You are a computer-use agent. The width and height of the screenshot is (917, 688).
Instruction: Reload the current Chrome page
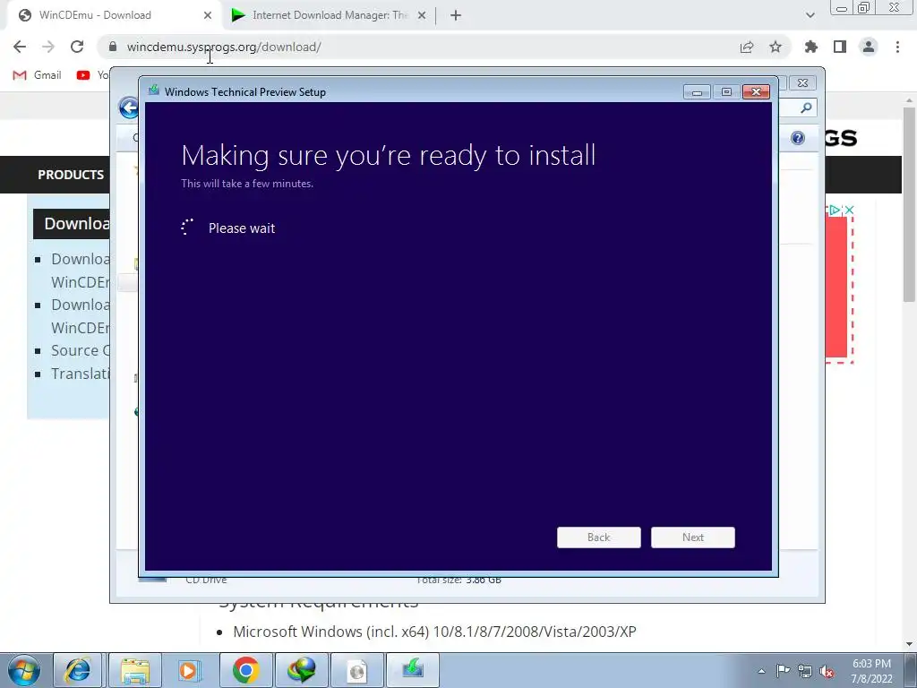coord(77,47)
